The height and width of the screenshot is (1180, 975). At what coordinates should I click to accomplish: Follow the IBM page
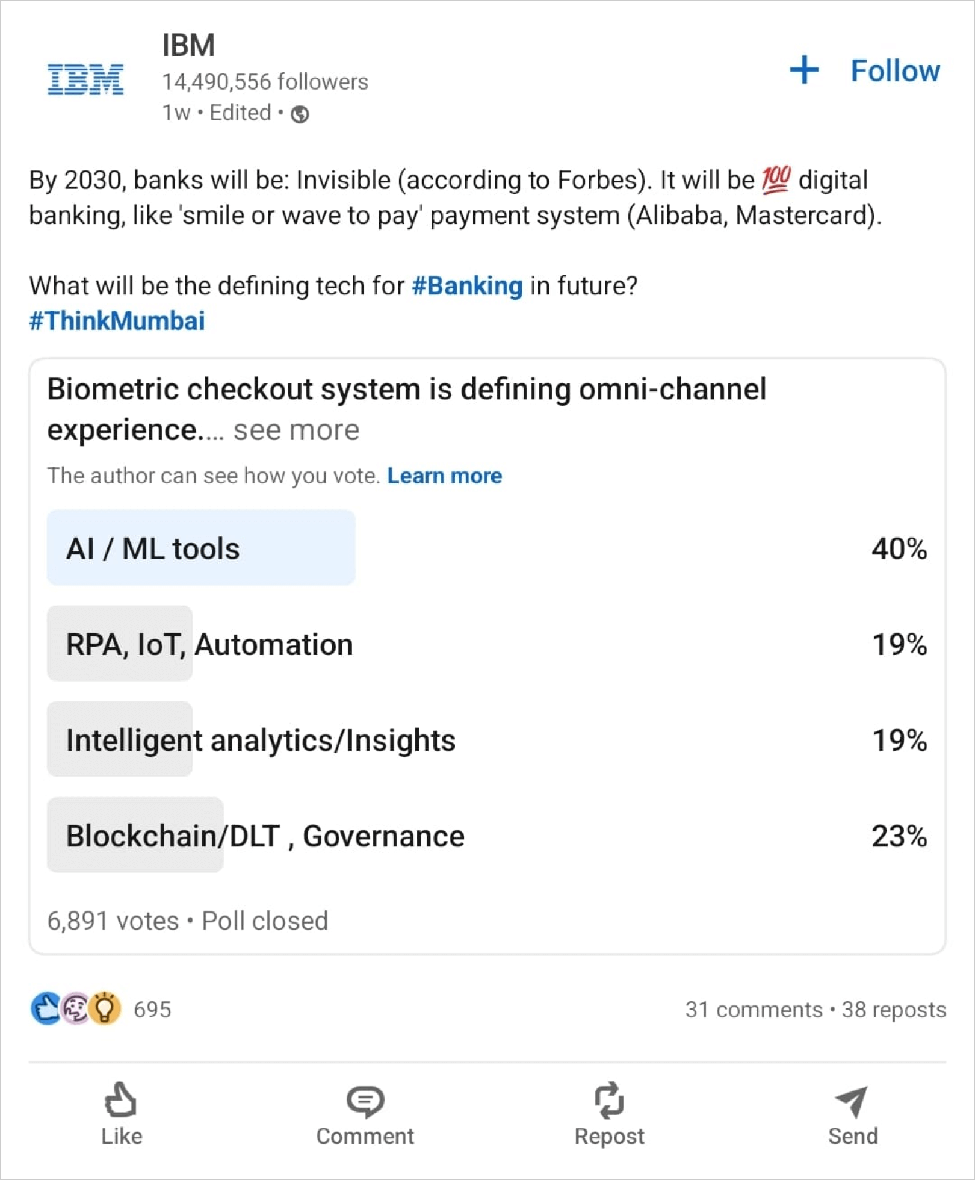point(895,71)
